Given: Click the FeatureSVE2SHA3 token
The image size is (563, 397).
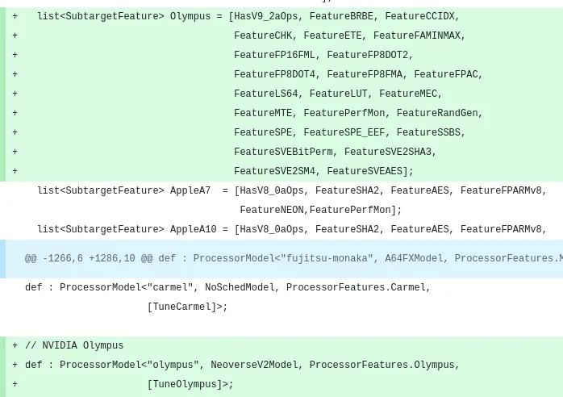Looking at the screenshot, I should click(x=388, y=152).
